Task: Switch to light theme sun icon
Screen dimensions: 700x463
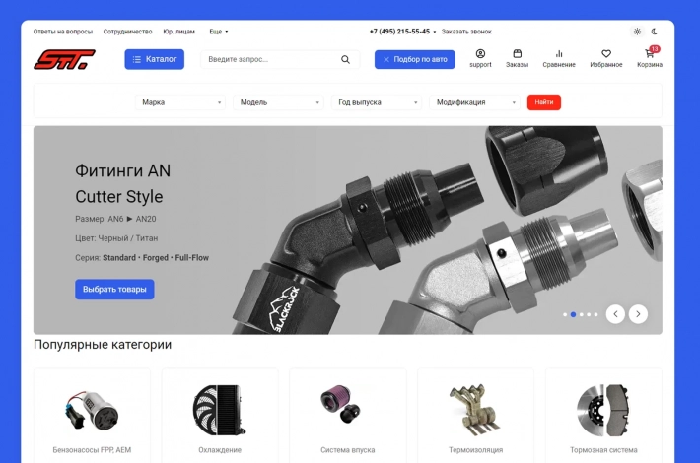Action: click(x=637, y=32)
